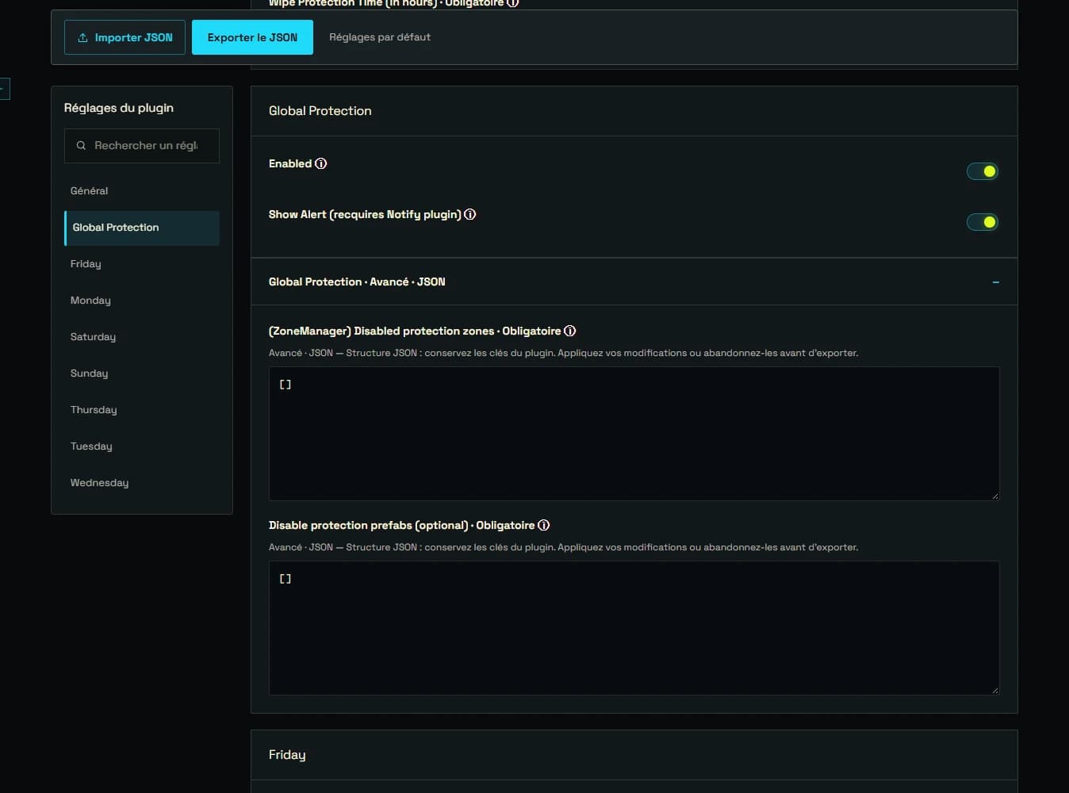Click the Show Alert (requires Notify plugin) label
The image size is (1069, 793).
point(365,215)
